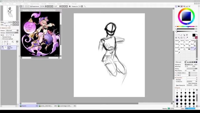Select the move layer tool
200x113 pixels.
click(x=176, y=38)
